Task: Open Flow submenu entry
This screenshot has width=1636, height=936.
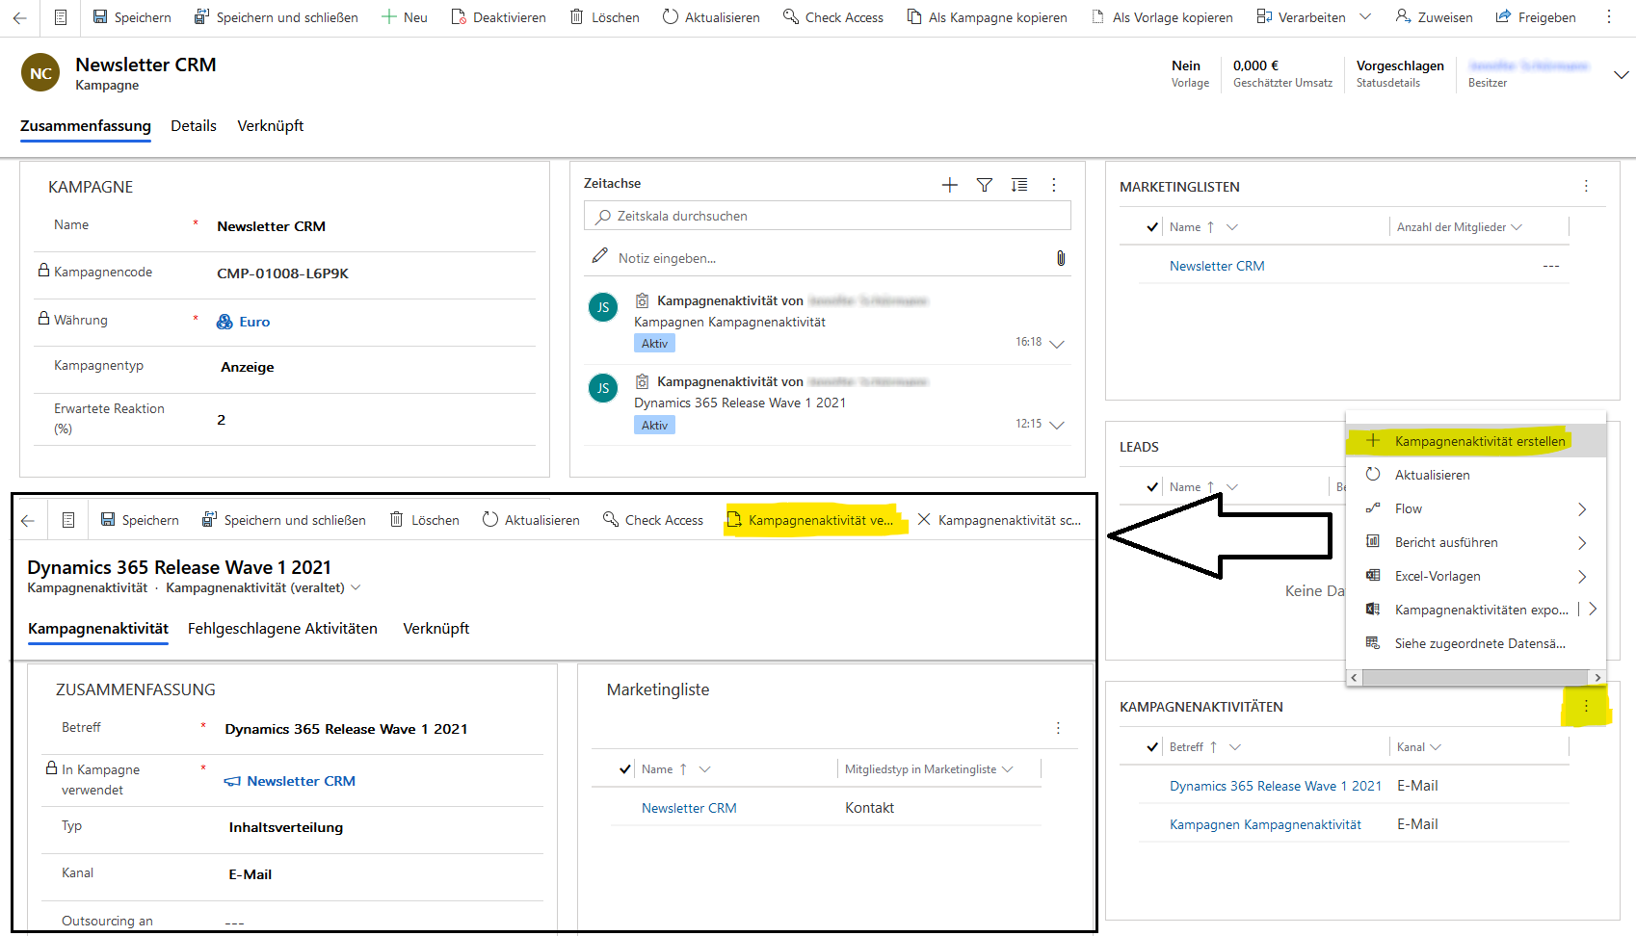Action: 1476,508
